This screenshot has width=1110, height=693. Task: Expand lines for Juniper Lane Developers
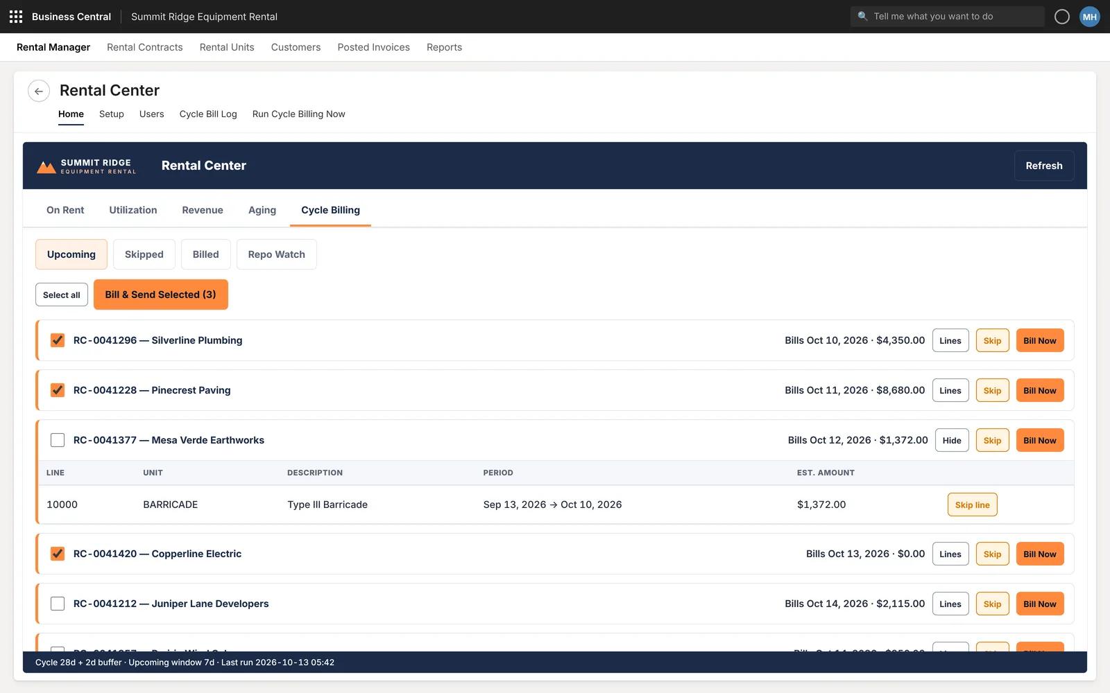point(950,604)
